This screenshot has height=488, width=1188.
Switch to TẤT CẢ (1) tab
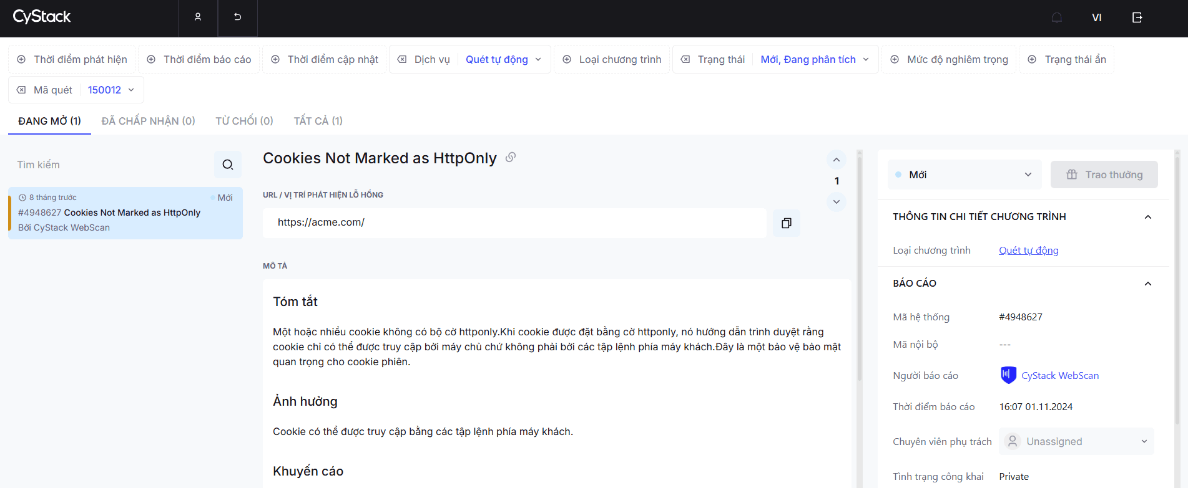(x=318, y=121)
